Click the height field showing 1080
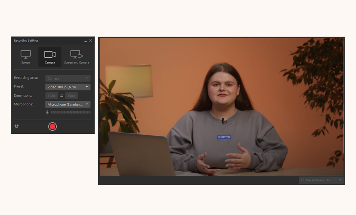Viewport: 356px width, 215px height. pyautogui.click(x=71, y=96)
